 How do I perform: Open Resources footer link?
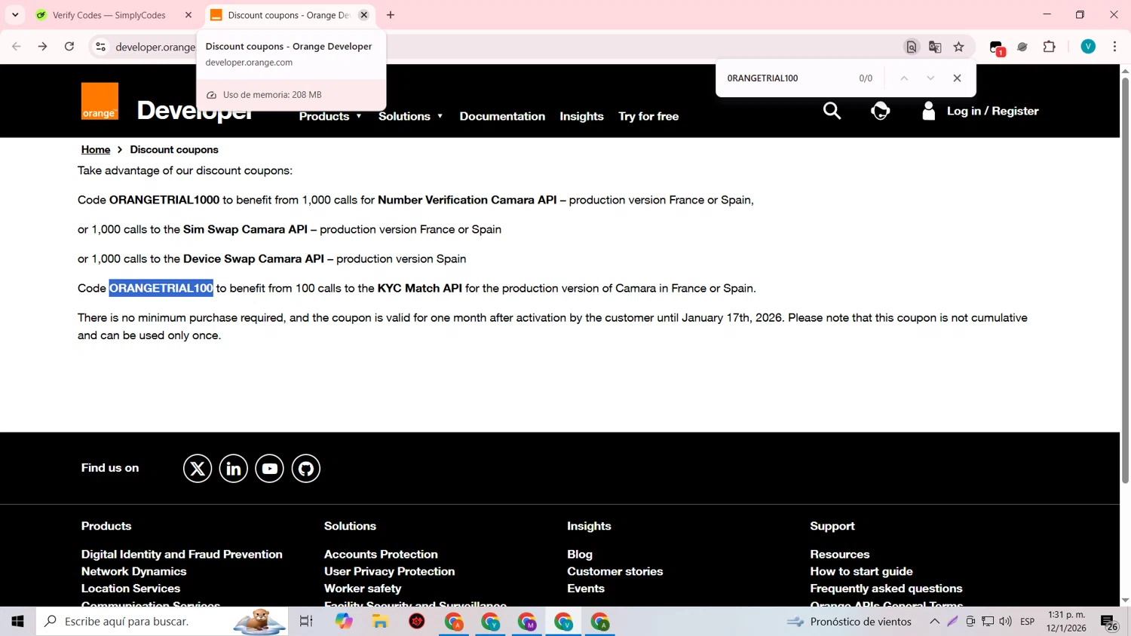click(x=840, y=554)
